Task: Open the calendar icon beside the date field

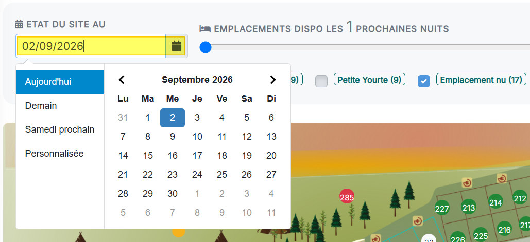Action: [x=177, y=46]
